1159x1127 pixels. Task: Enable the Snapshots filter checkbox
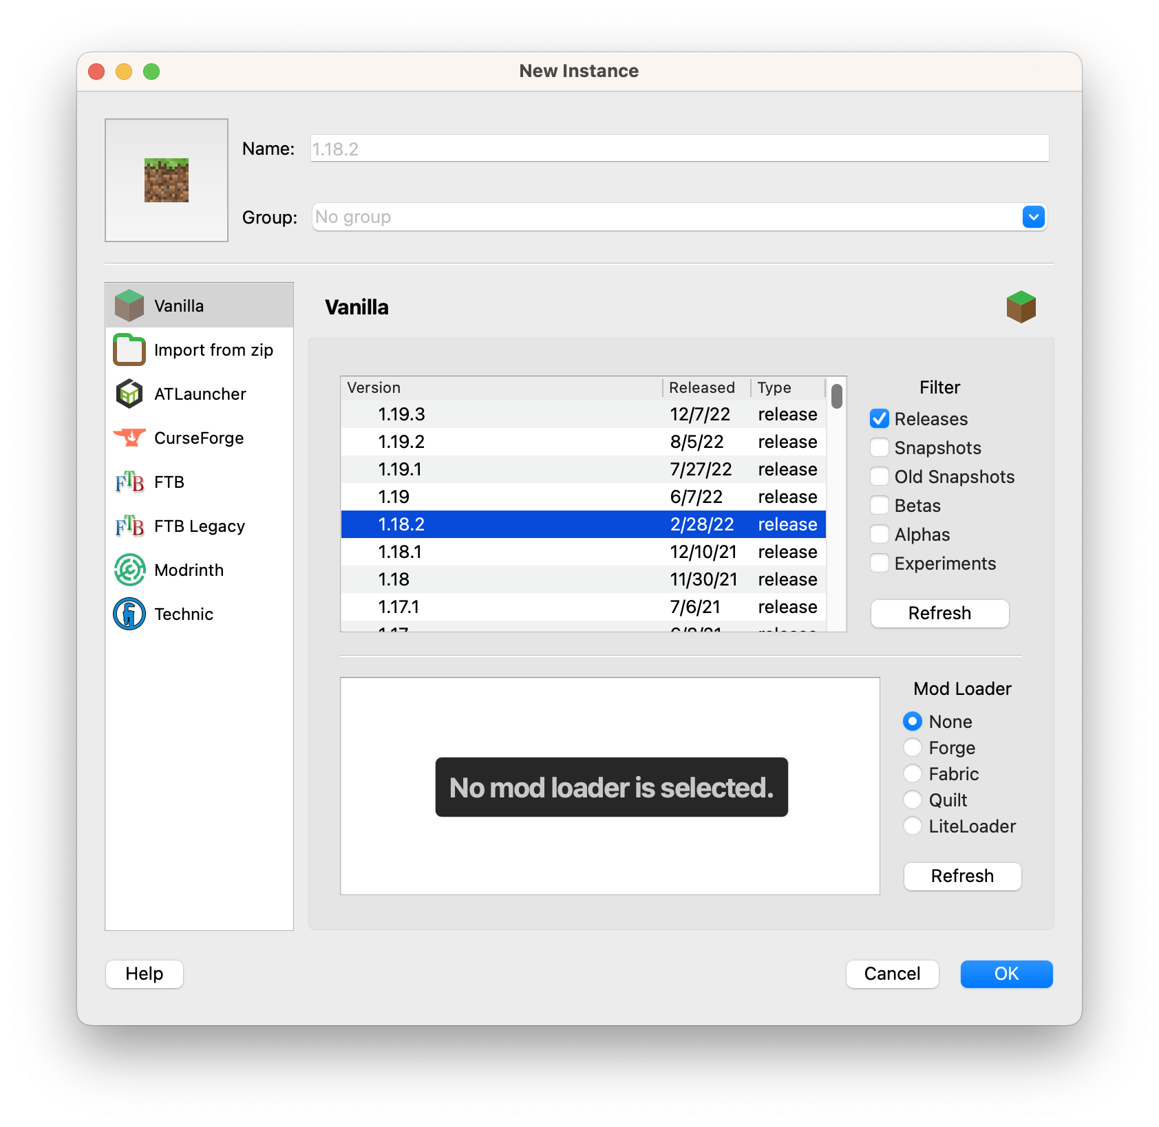pos(880,448)
